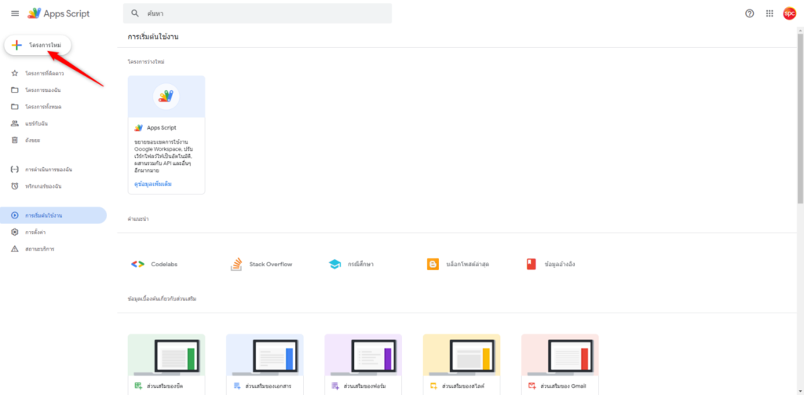This screenshot has width=804, height=395.
Task: Open the Google apps grid launcher
Action: [769, 13]
